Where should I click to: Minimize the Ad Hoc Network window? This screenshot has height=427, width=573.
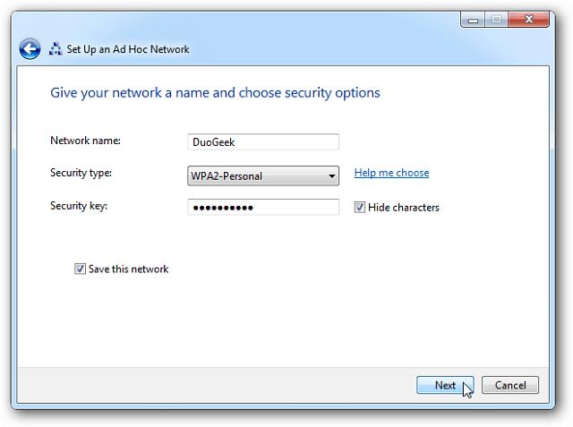coord(473,20)
